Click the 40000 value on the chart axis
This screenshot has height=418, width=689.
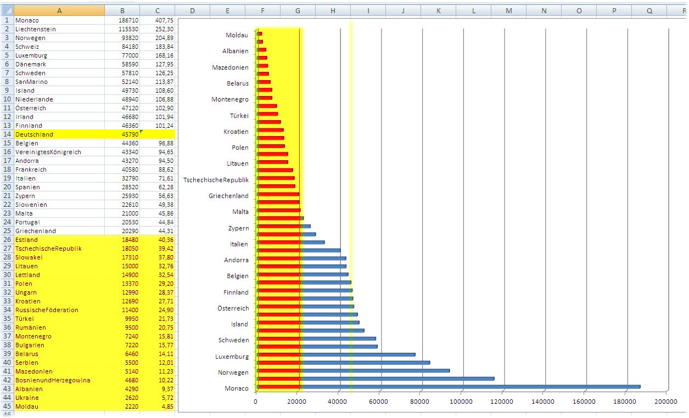click(x=338, y=402)
